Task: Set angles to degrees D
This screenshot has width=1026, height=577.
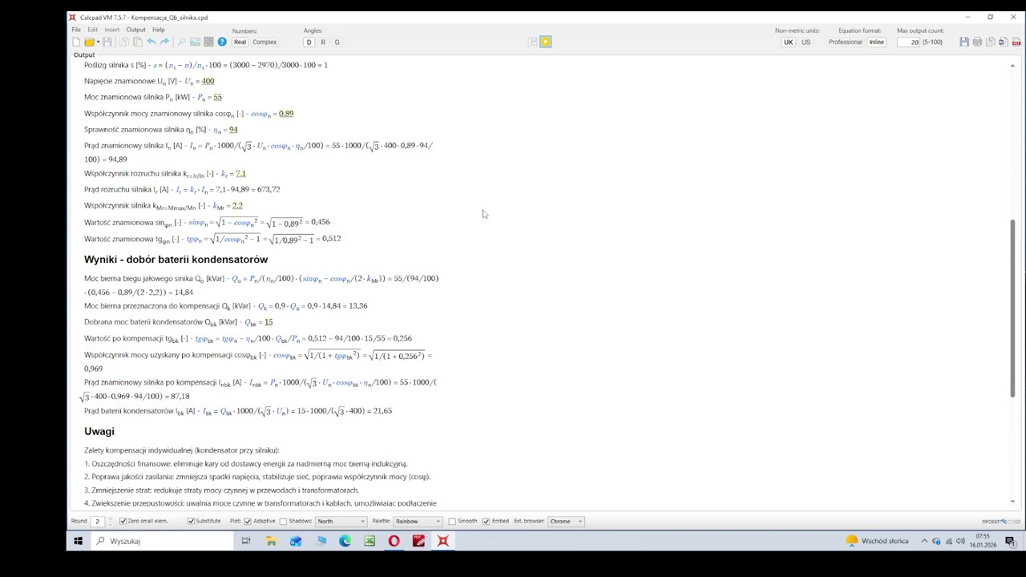Action: point(309,42)
